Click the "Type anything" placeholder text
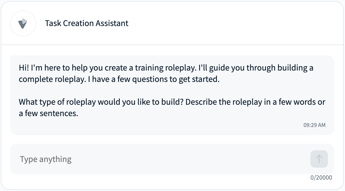This screenshot has height=191, width=345. click(x=46, y=159)
